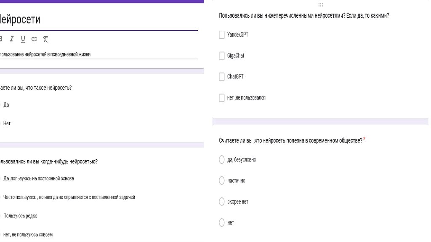This screenshot has height=242, width=431.
Task: Toggle italic formatting in the form header
Action: pos(12,39)
